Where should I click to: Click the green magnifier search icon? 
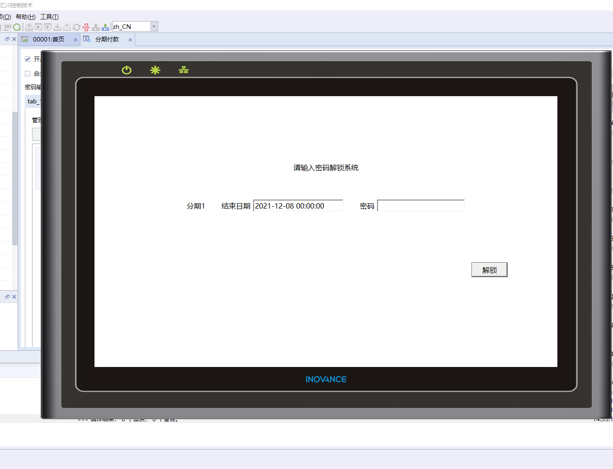click(17, 27)
